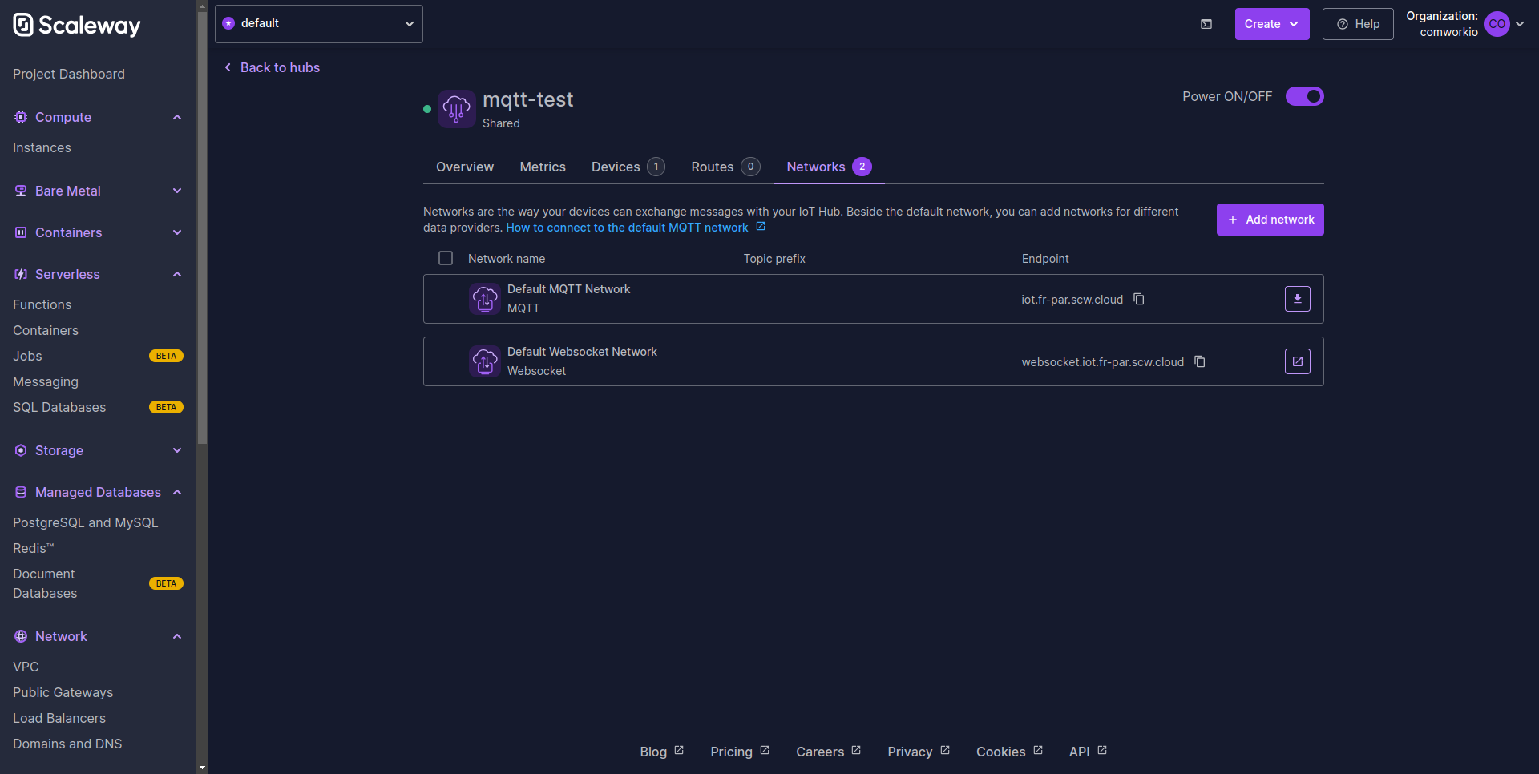Click the Help button
This screenshot has width=1539, height=774.
tap(1358, 24)
